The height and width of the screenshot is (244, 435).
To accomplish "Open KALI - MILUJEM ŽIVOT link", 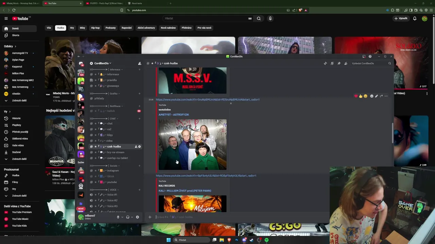I will [x=185, y=191].
